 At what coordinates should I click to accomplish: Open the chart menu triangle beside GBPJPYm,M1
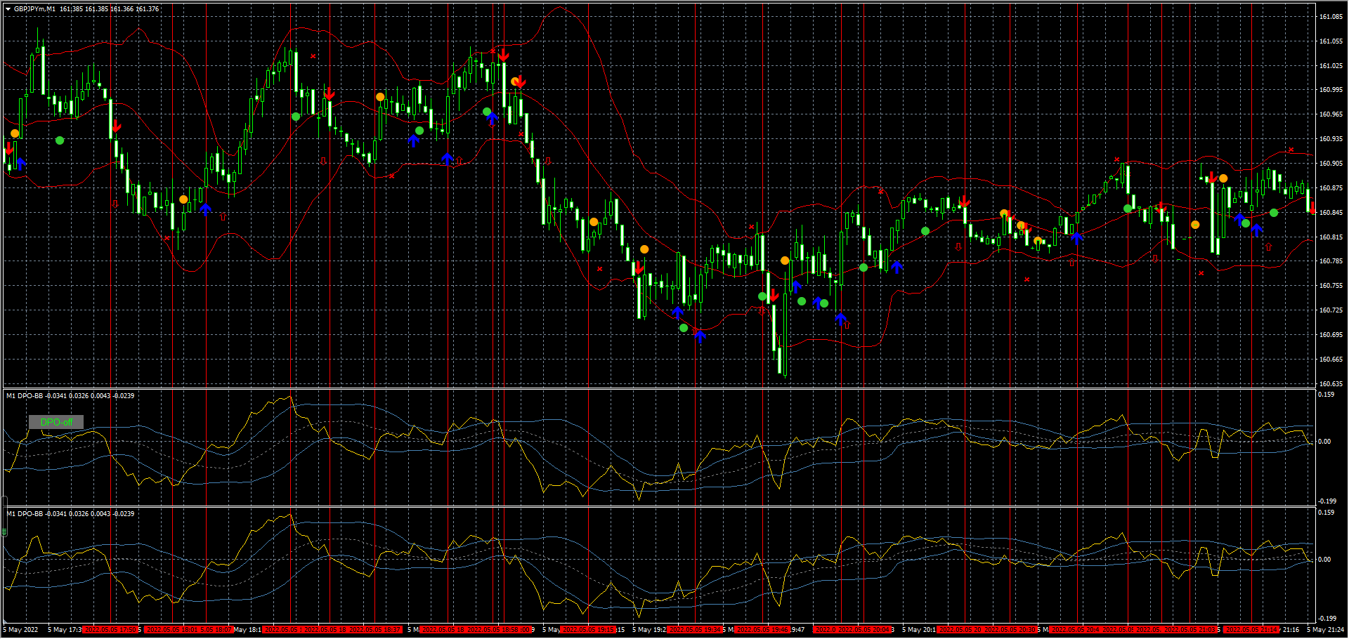click(8, 9)
